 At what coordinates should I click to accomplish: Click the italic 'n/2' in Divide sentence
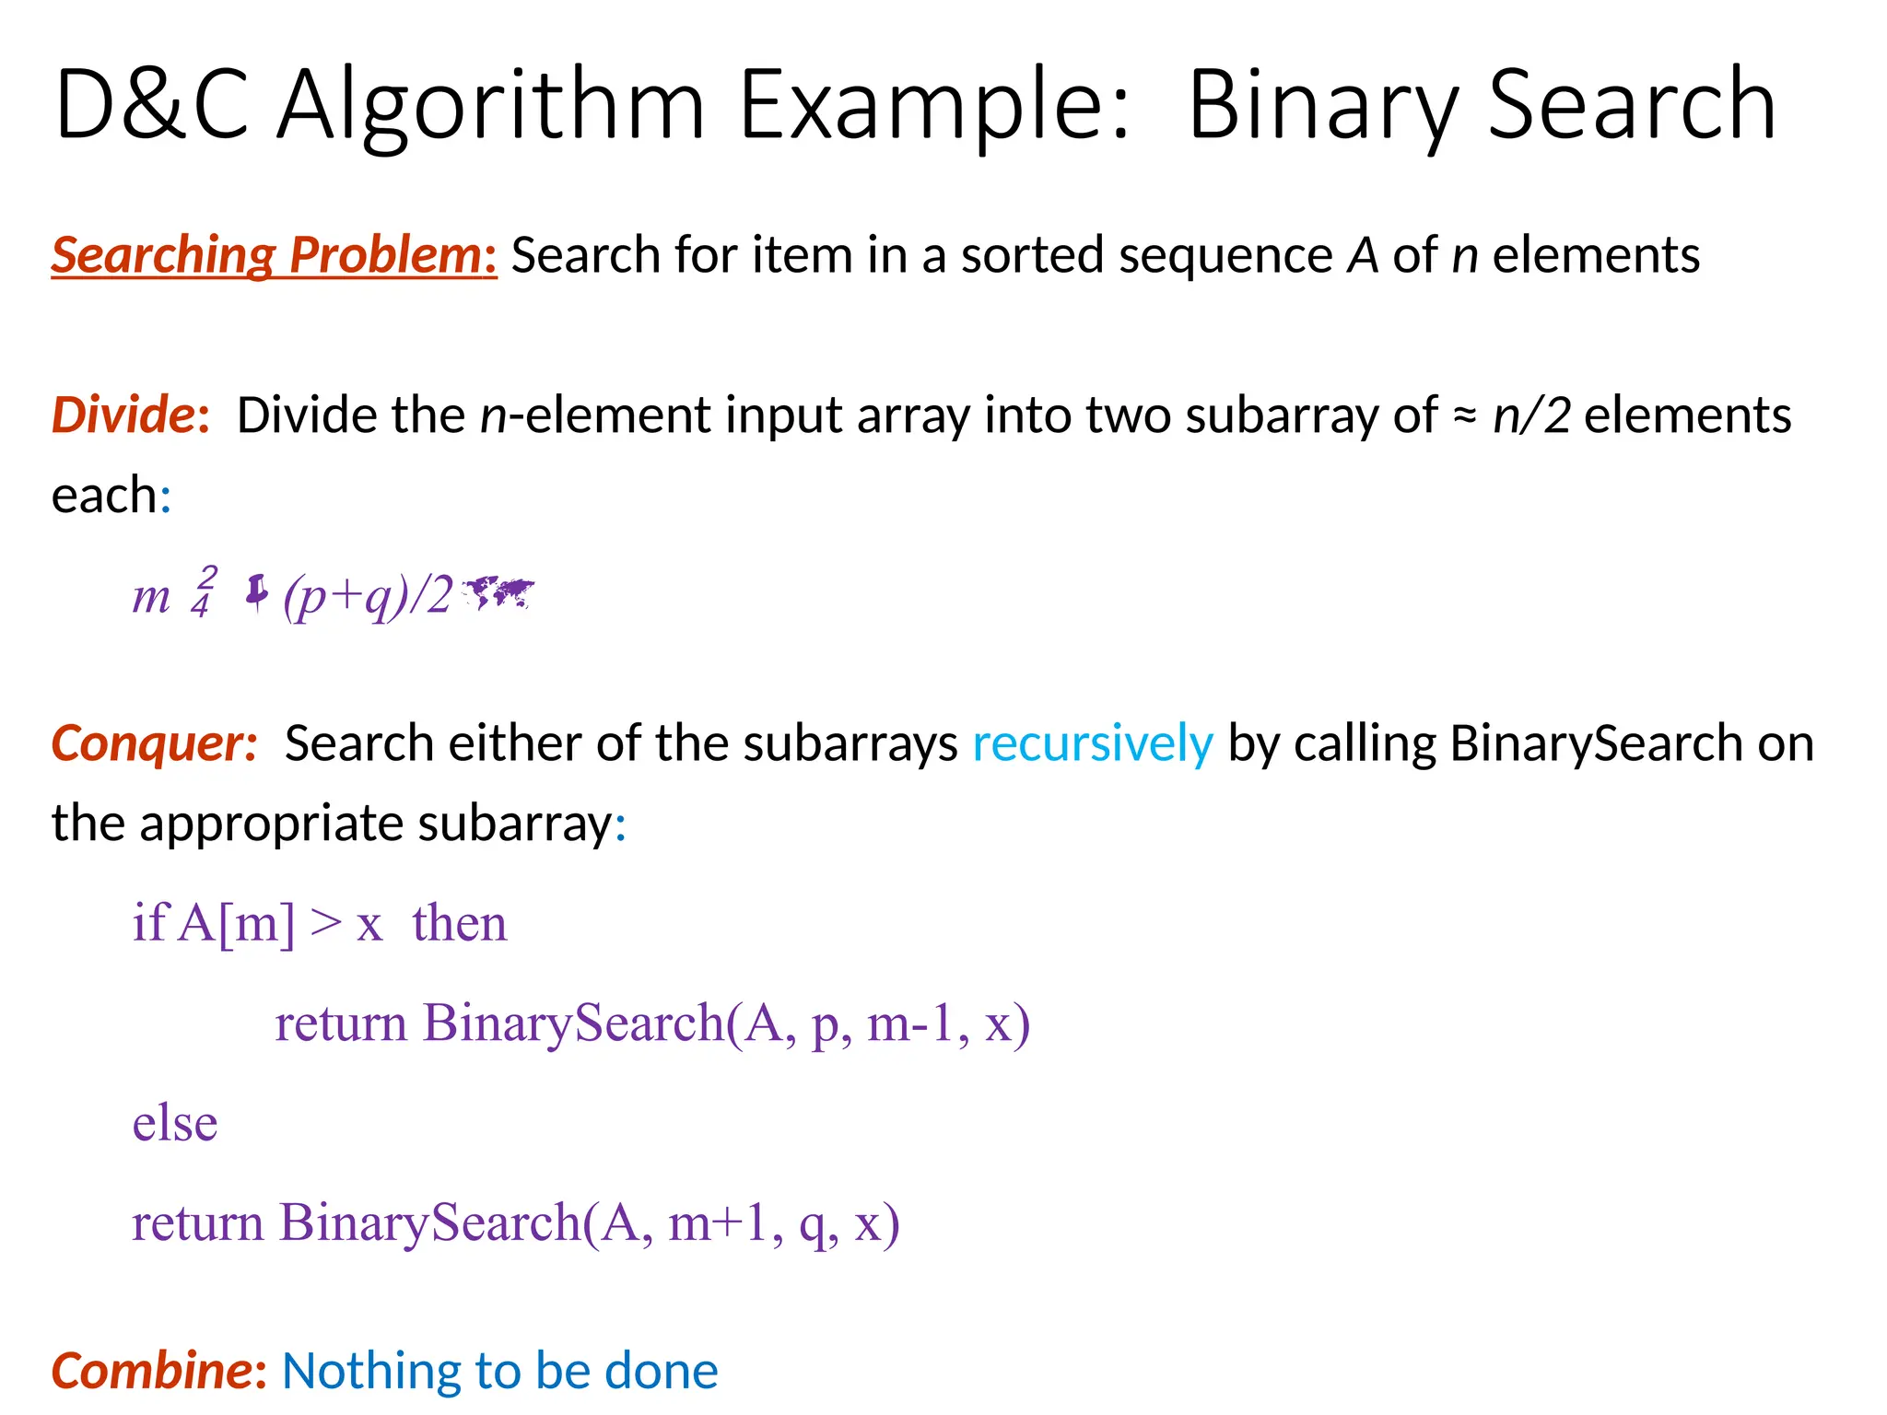pyautogui.click(x=1531, y=415)
